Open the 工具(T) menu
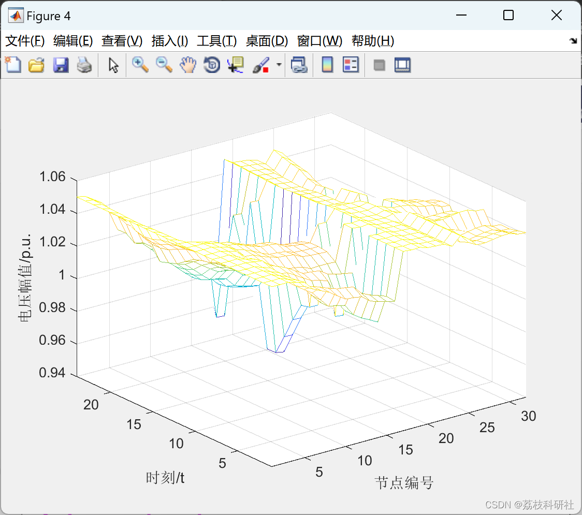 click(x=217, y=41)
